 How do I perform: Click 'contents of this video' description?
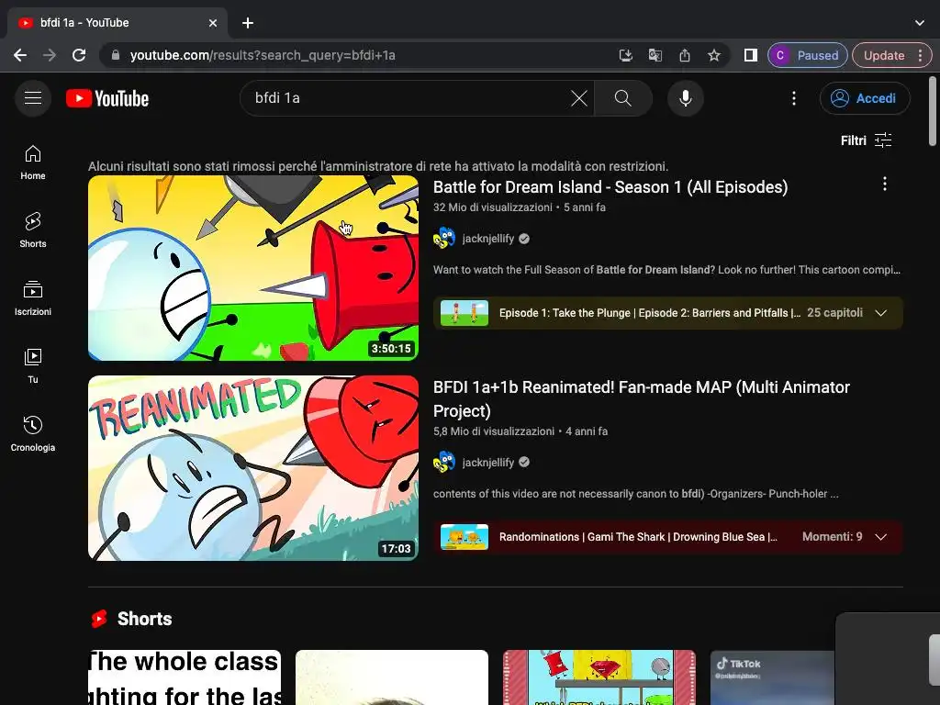tap(635, 494)
